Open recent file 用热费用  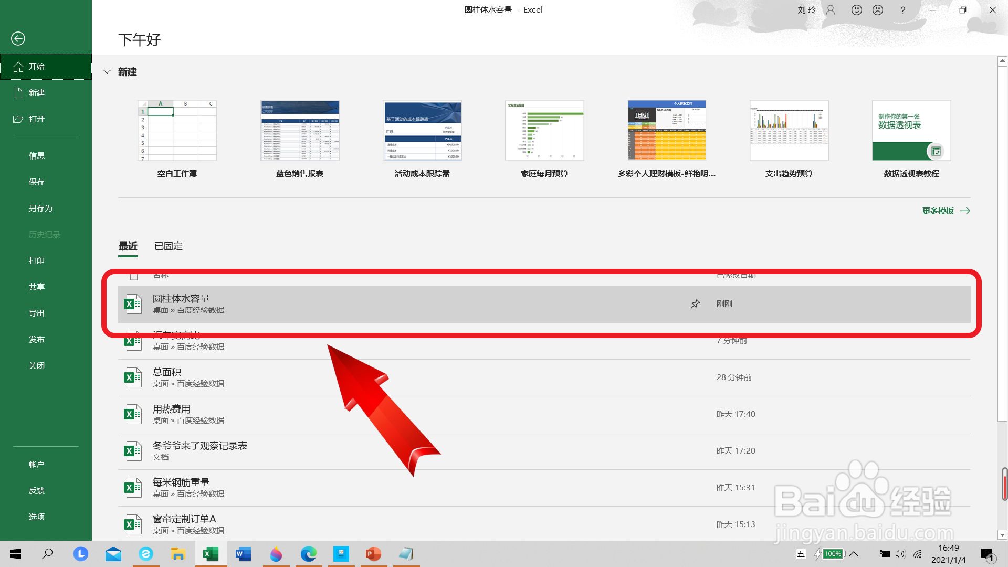point(544,414)
